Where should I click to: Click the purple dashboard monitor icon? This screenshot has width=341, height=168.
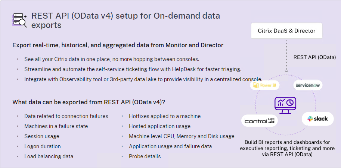point(285,105)
